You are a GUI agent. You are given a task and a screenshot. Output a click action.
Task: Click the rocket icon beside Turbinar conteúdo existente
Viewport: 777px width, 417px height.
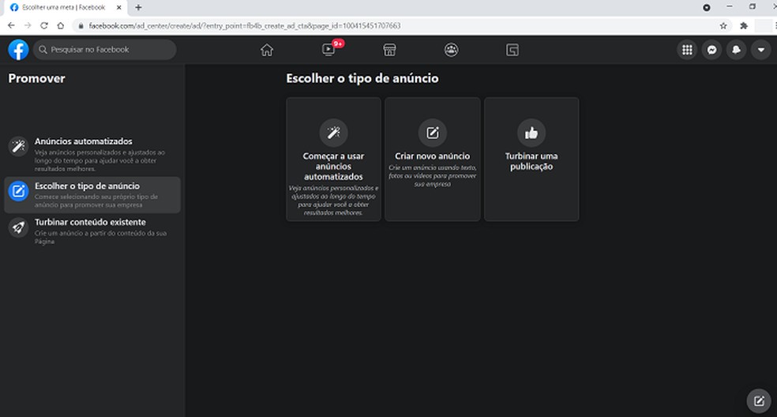pyautogui.click(x=18, y=227)
